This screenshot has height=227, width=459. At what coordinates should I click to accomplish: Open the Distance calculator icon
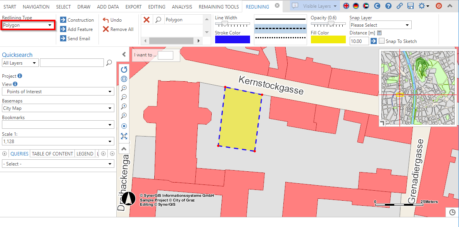point(379,33)
